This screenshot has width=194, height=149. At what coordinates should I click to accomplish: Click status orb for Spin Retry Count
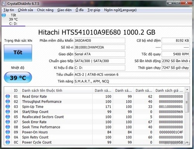click(8, 137)
